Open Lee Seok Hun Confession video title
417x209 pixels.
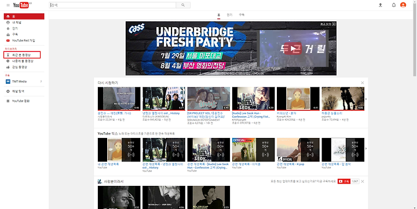(x=251, y=115)
